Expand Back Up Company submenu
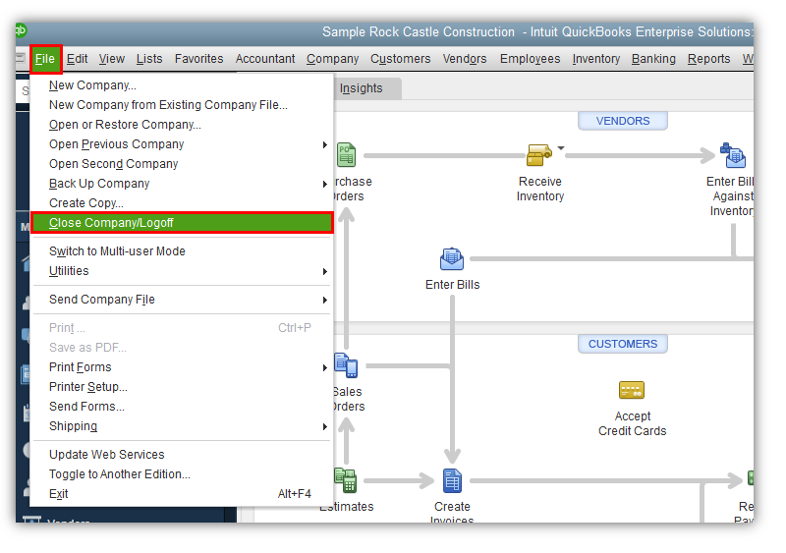Image resolution: width=786 pixels, height=553 pixels. tap(182, 184)
